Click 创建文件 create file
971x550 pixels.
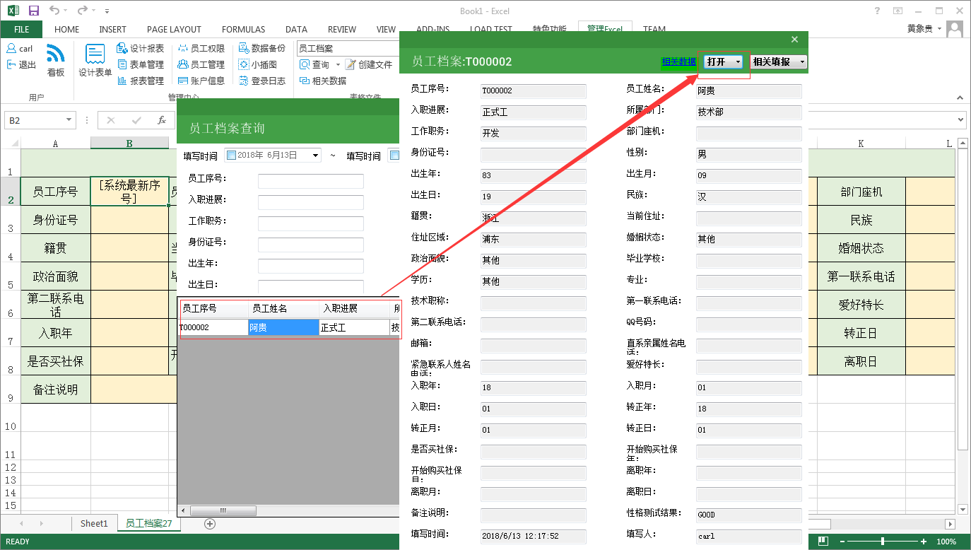(x=368, y=64)
